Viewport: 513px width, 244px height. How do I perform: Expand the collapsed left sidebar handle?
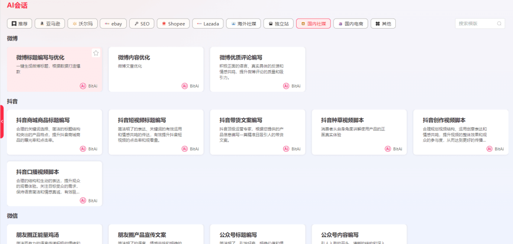click(2, 121)
